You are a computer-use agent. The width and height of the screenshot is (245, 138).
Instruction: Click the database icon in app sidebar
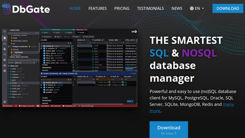pyautogui.click(x=5, y=38)
